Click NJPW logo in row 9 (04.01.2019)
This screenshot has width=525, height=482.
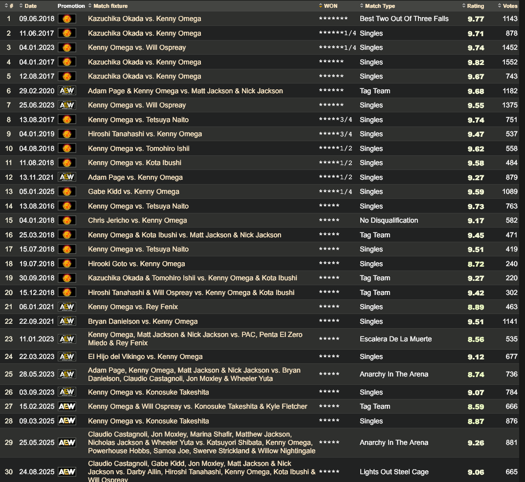[67, 134]
